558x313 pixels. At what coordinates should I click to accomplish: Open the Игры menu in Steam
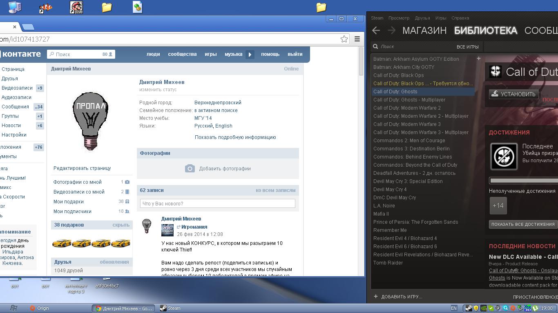click(x=441, y=18)
